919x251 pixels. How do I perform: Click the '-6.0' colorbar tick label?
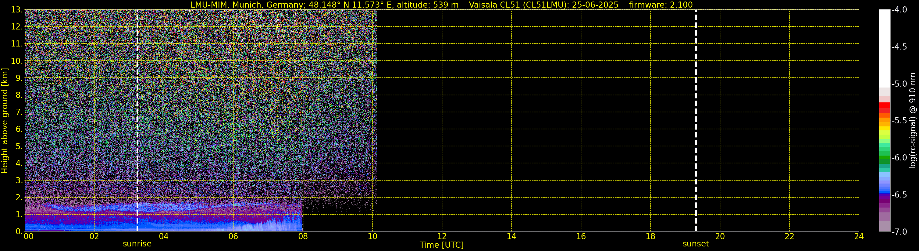pos(899,157)
